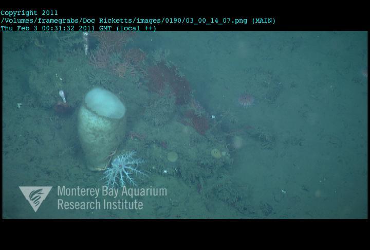Screen dimensions: 370x250
Task: Click the open top of the vase sponge
Action: pos(105,102)
